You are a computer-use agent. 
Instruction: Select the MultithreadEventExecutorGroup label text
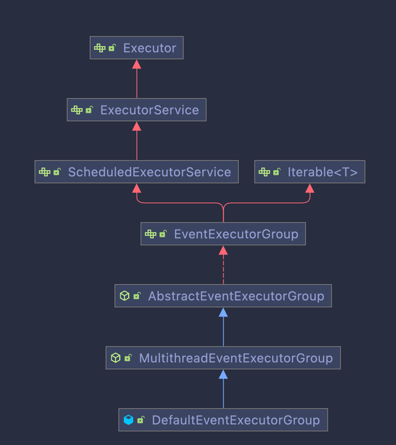(236, 358)
